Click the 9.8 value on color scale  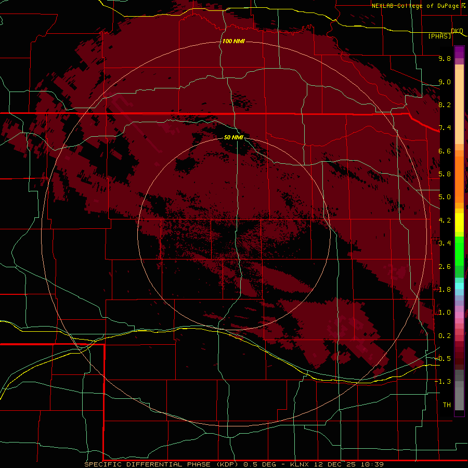pos(445,58)
